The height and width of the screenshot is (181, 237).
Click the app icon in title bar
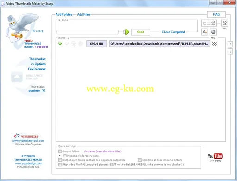[3, 3]
